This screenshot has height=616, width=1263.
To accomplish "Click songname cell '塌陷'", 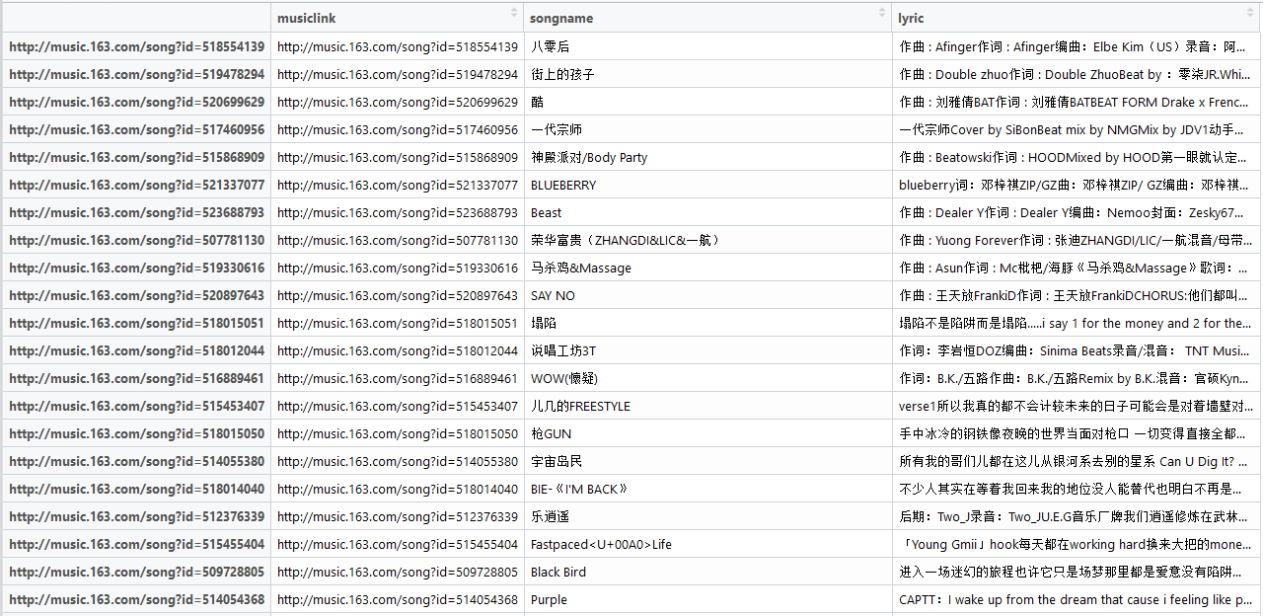I will tap(707, 323).
